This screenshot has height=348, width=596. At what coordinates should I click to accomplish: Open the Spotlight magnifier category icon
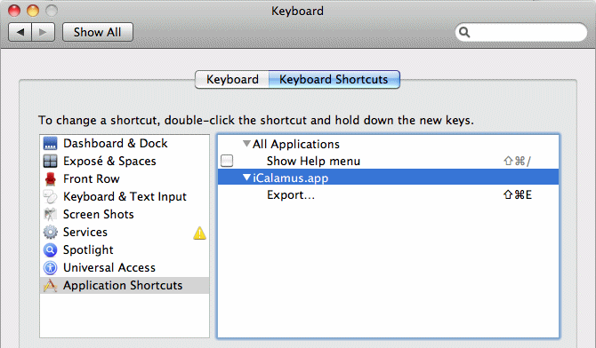point(50,249)
